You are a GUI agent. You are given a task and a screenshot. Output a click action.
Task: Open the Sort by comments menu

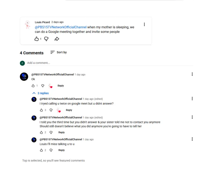[58, 52]
